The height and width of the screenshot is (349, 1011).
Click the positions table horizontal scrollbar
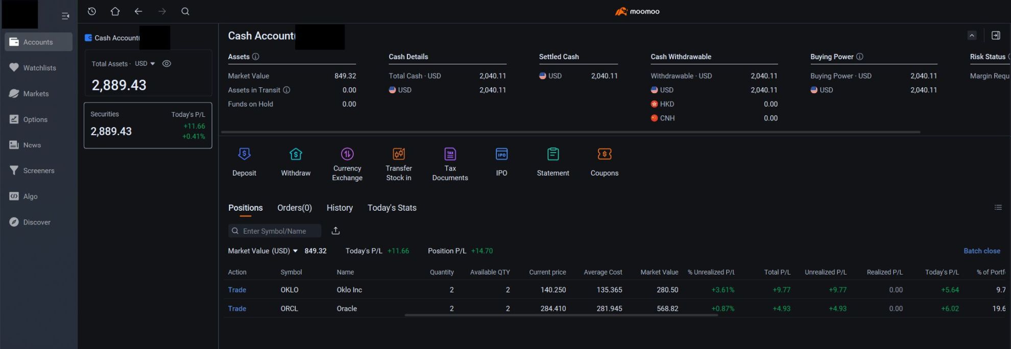(x=561, y=315)
